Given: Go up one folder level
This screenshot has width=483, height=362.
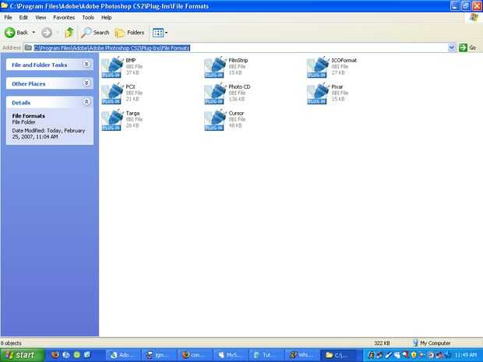Looking at the screenshot, I should (x=69, y=33).
